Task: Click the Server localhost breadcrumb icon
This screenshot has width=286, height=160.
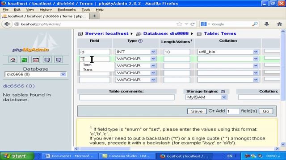Action: [80, 34]
